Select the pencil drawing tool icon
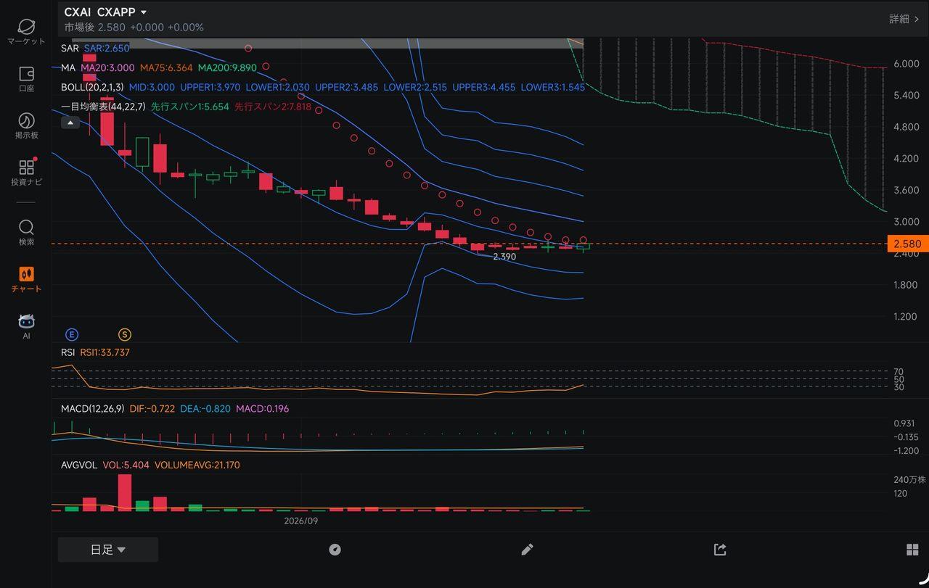This screenshot has height=588, width=929. (528, 550)
